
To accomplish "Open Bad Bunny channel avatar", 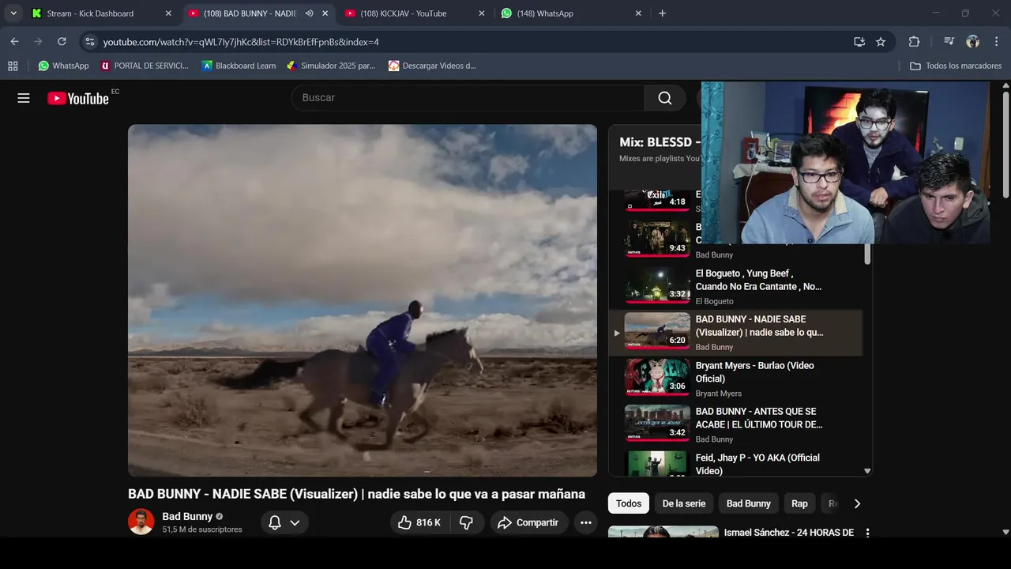I will coord(141,522).
